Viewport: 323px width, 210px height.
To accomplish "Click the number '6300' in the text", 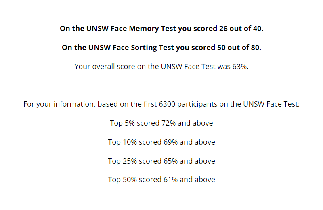I will 167,104.
